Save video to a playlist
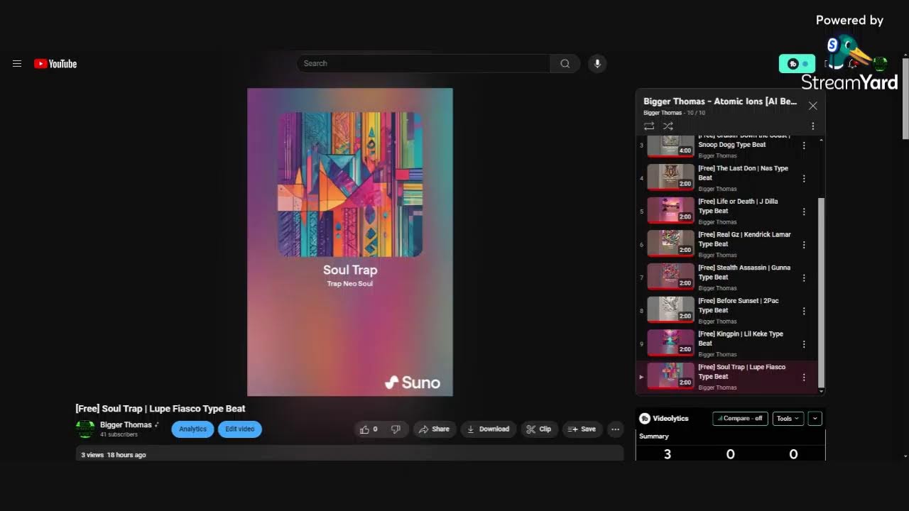The image size is (909, 511). [x=582, y=429]
